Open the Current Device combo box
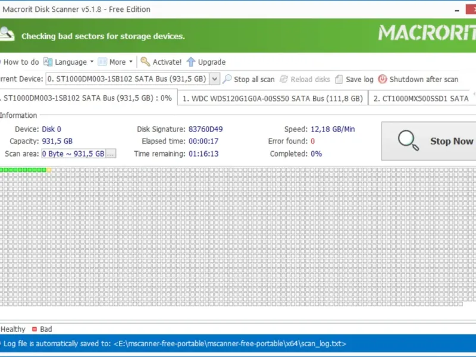The height and width of the screenshot is (357, 476). coord(133,79)
